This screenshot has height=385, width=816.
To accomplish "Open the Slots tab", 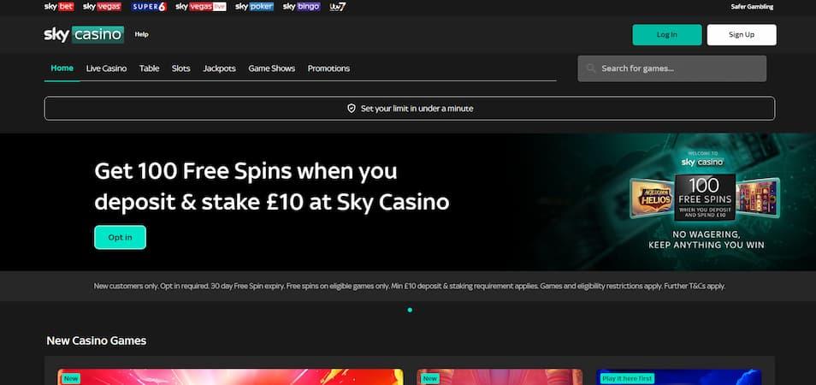I will click(180, 68).
